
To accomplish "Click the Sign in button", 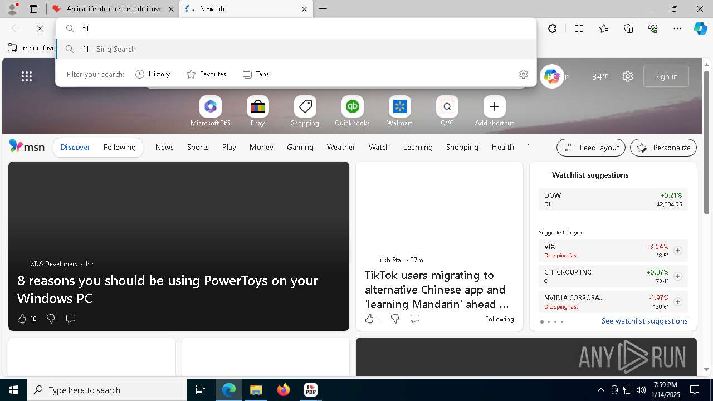I will pyautogui.click(x=666, y=76).
